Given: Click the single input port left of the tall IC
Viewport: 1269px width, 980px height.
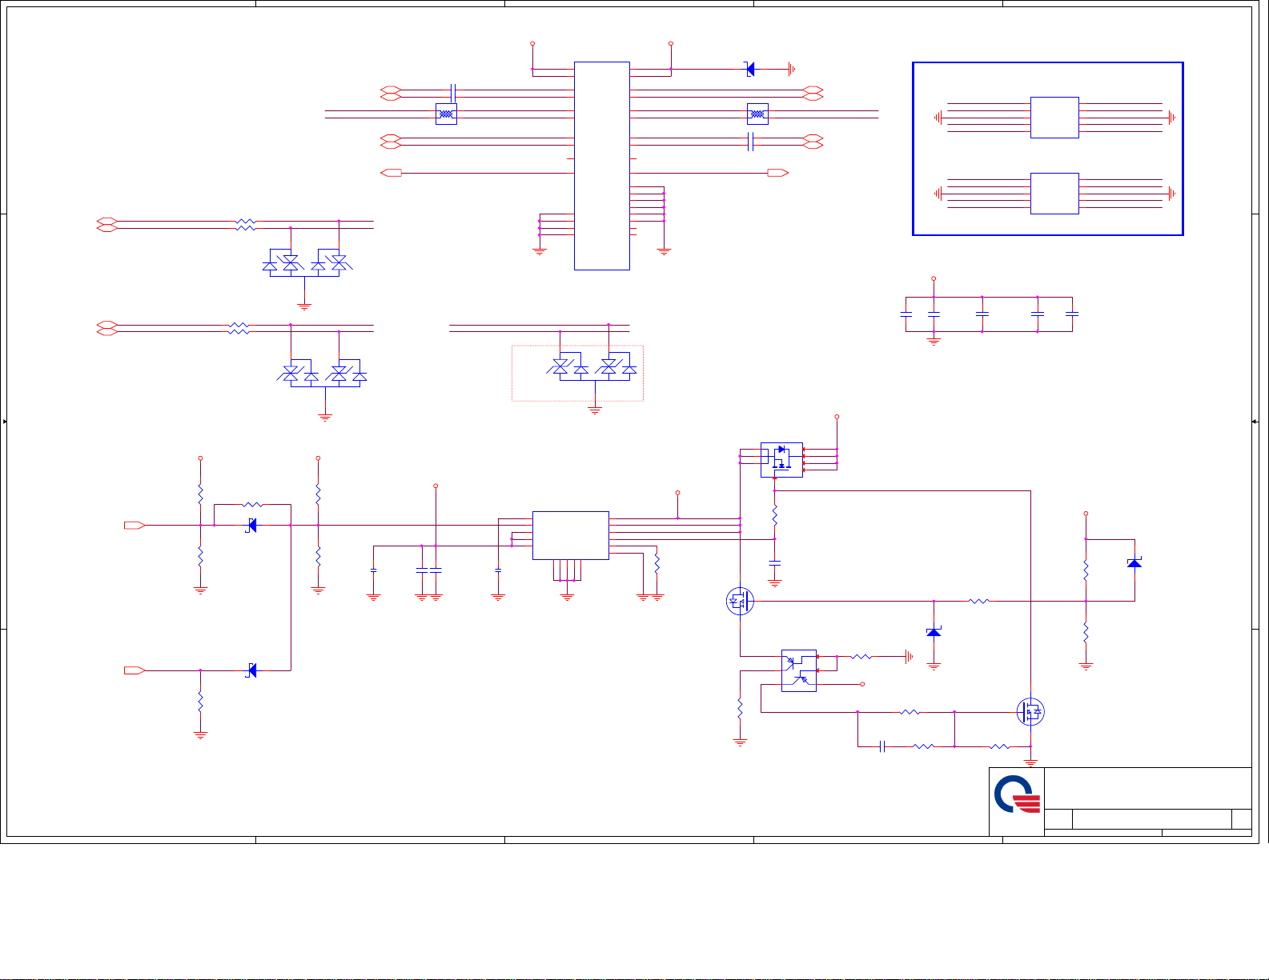Looking at the screenshot, I should (x=392, y=173).
